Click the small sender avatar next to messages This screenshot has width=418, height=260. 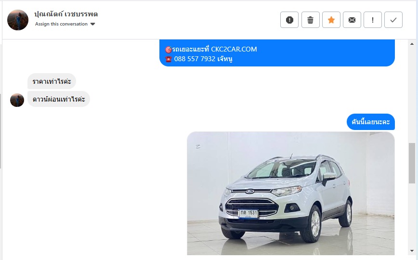(17, 100)
